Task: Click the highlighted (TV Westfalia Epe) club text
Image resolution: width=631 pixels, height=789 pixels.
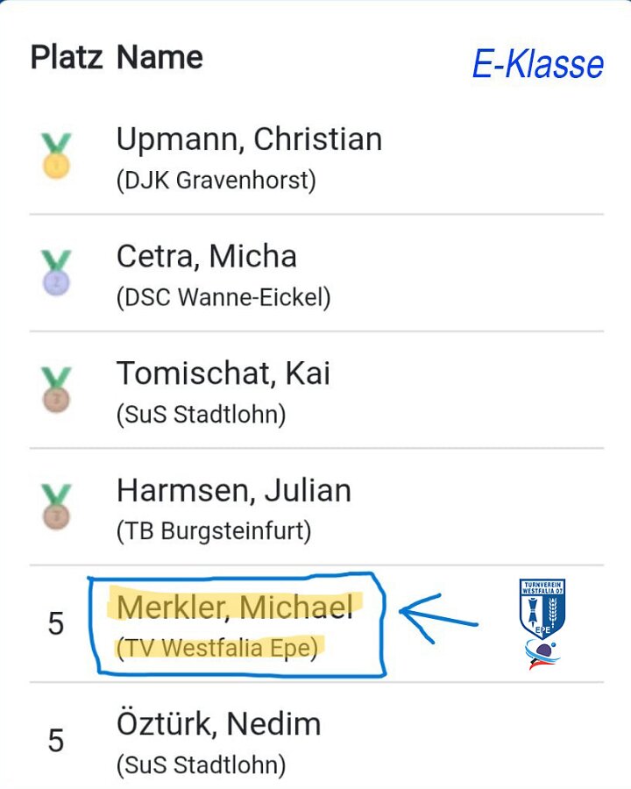Action: tap(217, 648)
